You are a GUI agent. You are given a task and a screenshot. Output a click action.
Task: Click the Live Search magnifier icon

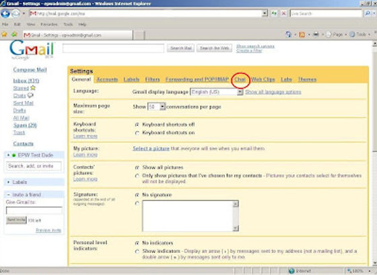coord(367,13)
